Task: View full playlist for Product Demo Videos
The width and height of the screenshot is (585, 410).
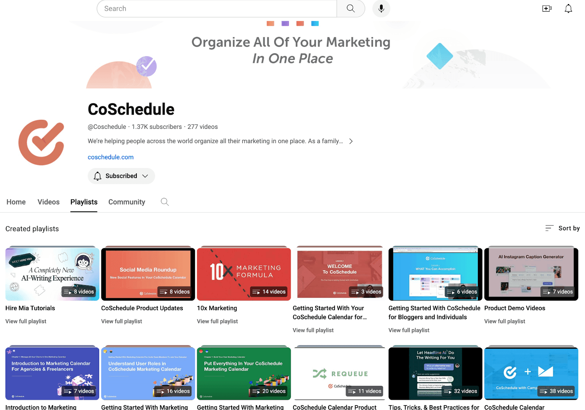Action: click(505, 321)
